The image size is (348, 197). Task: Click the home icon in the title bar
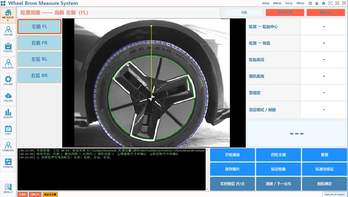tap(324, 3)
